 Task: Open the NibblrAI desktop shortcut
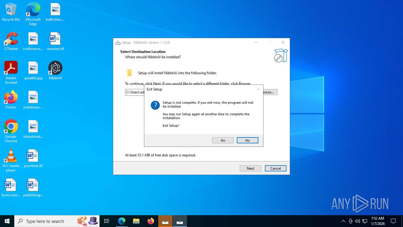[55, 71]
